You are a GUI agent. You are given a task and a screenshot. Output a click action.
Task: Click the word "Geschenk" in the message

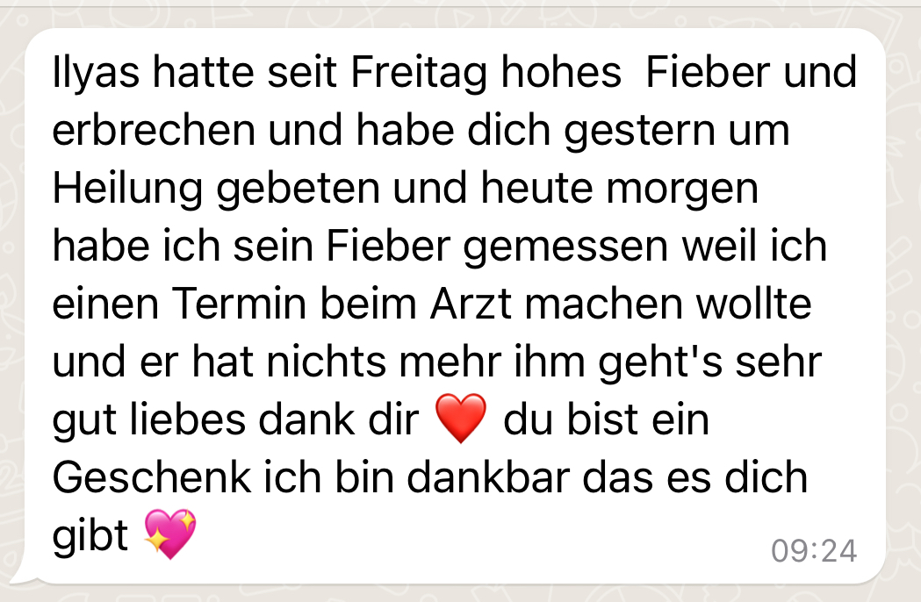point(152,477)
